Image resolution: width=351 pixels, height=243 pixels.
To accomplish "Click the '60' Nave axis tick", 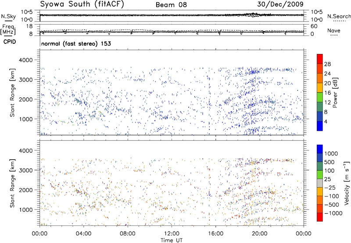I will [314, 26].
